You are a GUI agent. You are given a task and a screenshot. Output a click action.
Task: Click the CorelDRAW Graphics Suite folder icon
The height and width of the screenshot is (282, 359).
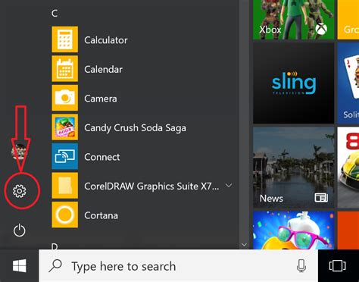tap(65, 186)
